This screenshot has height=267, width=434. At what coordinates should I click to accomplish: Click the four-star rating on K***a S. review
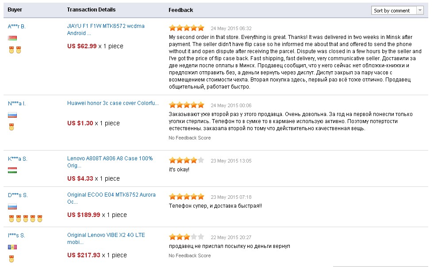coord(187,160)
